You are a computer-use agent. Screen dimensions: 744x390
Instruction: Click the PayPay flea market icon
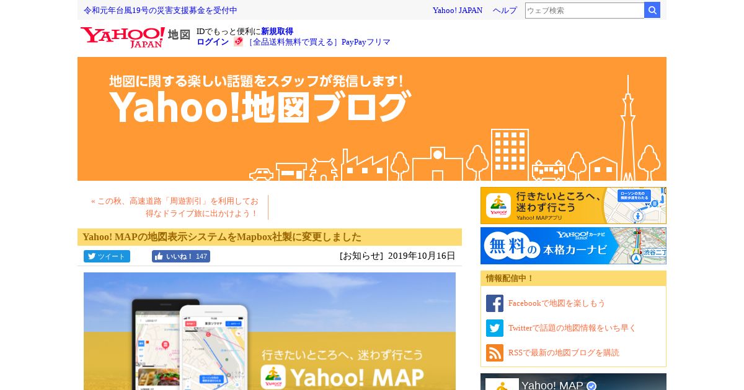(x=239, y=42)
